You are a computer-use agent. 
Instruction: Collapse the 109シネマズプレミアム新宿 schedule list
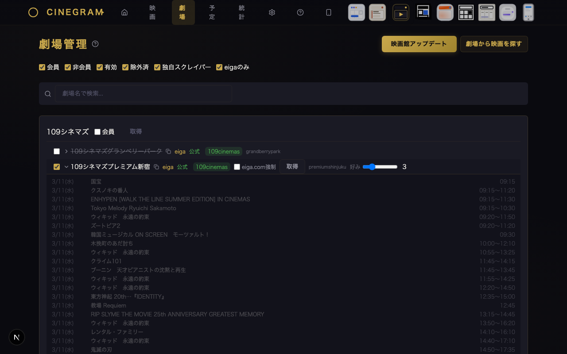[x=66, y=167]
